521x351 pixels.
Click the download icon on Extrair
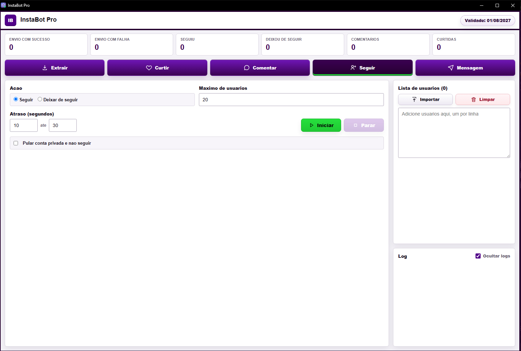[x=45, y=68]
